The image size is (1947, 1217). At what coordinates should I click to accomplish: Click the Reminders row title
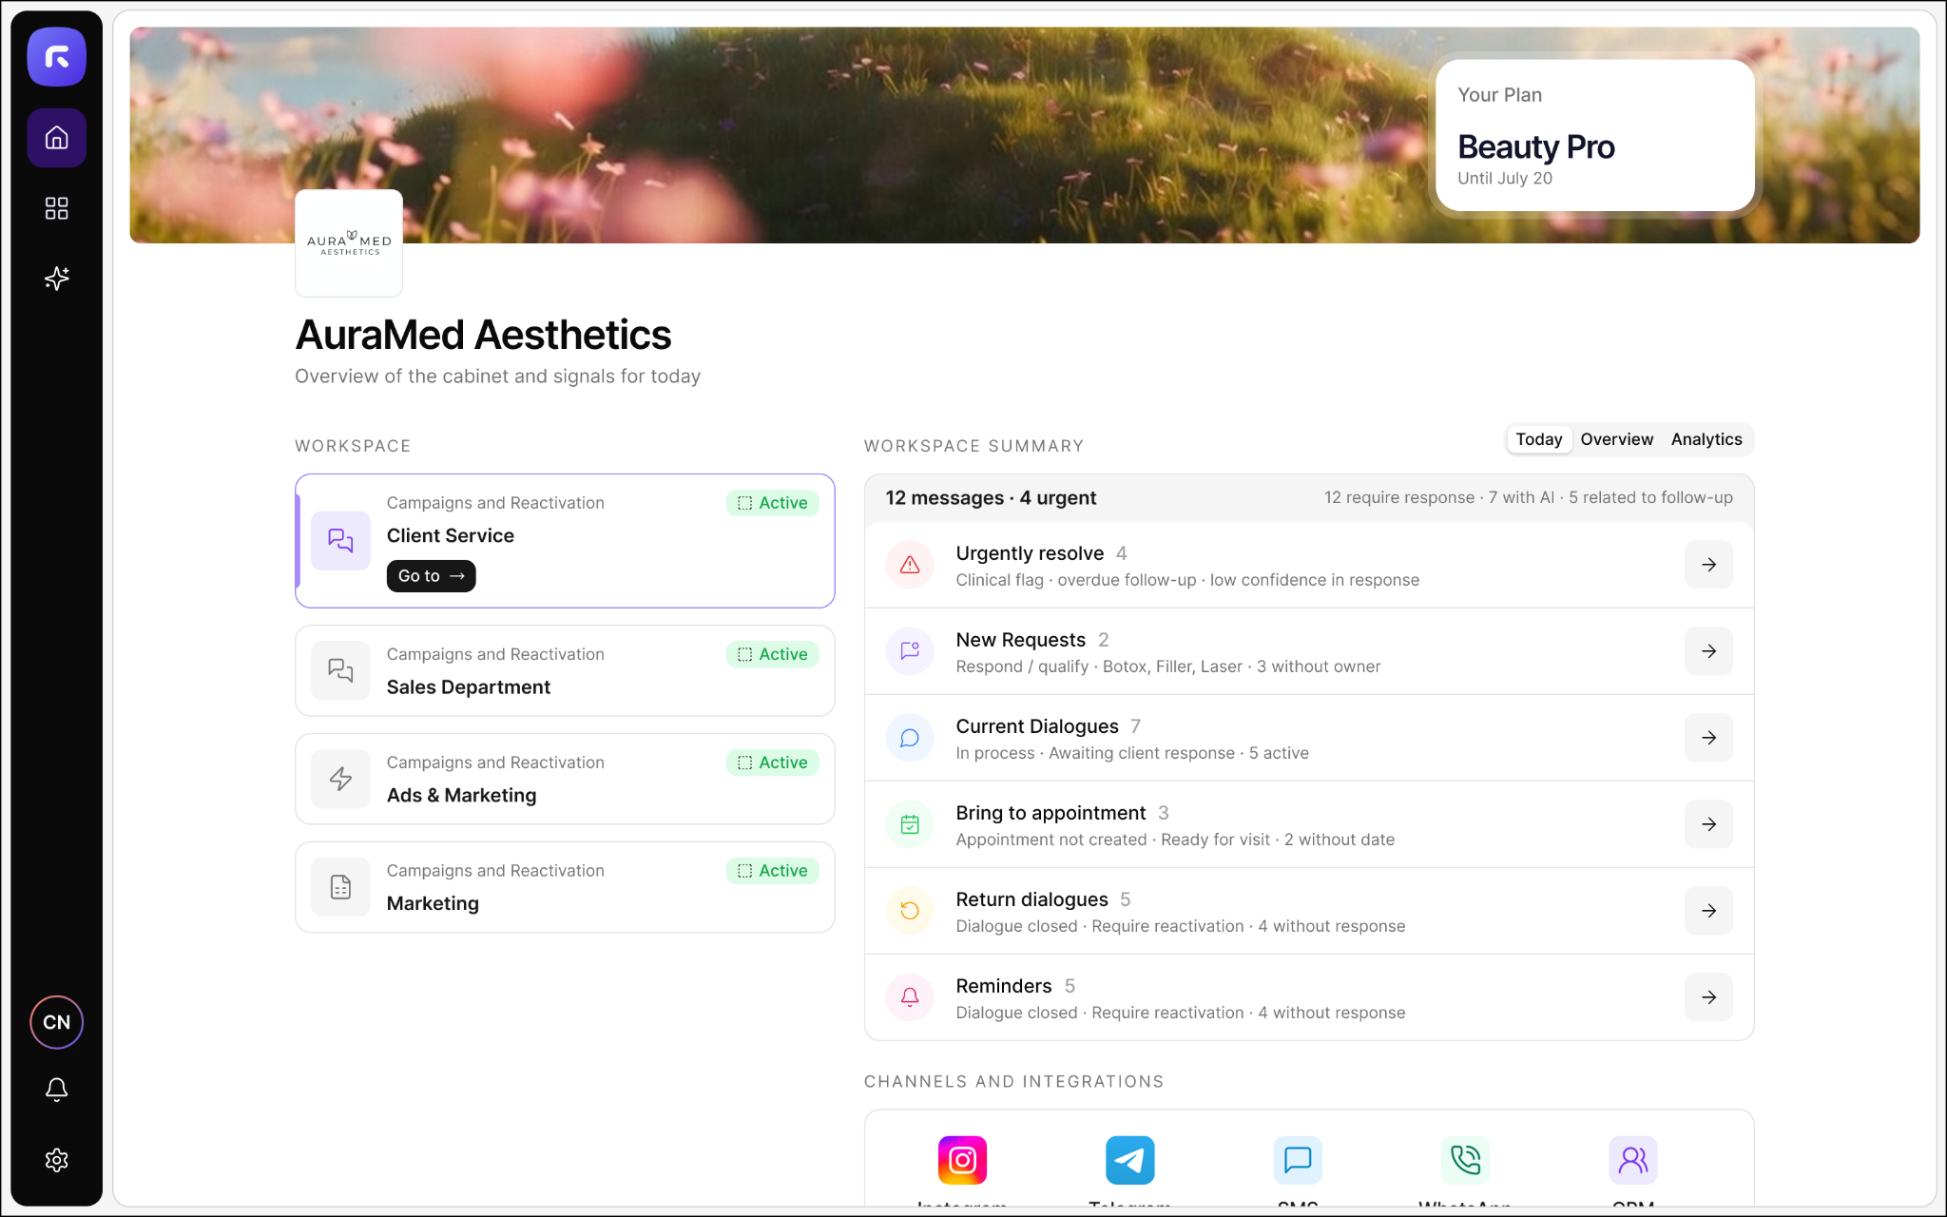coord(1004,986)
